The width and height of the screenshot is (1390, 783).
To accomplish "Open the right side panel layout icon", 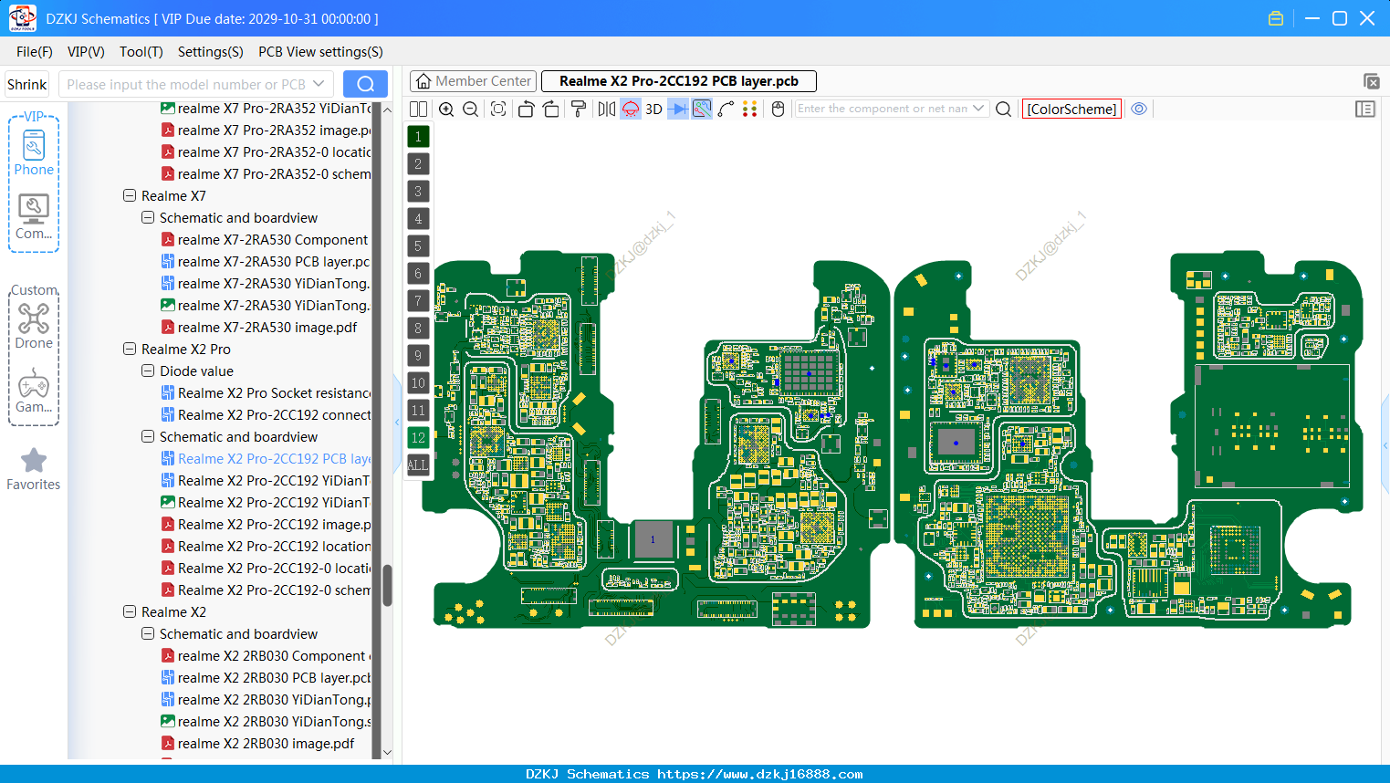I will [1365, 109].
